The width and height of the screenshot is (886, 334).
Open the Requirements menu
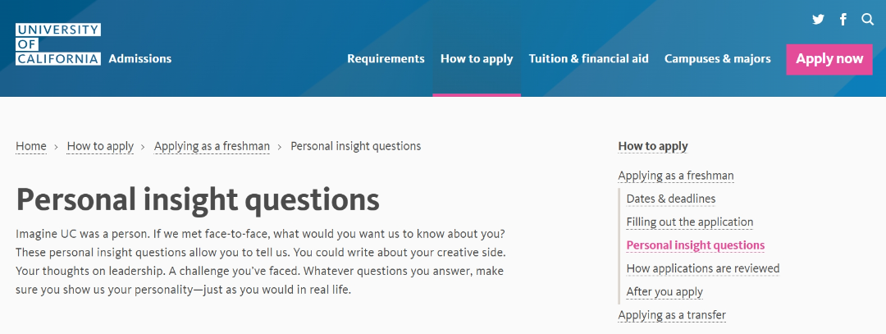(386, 59)
